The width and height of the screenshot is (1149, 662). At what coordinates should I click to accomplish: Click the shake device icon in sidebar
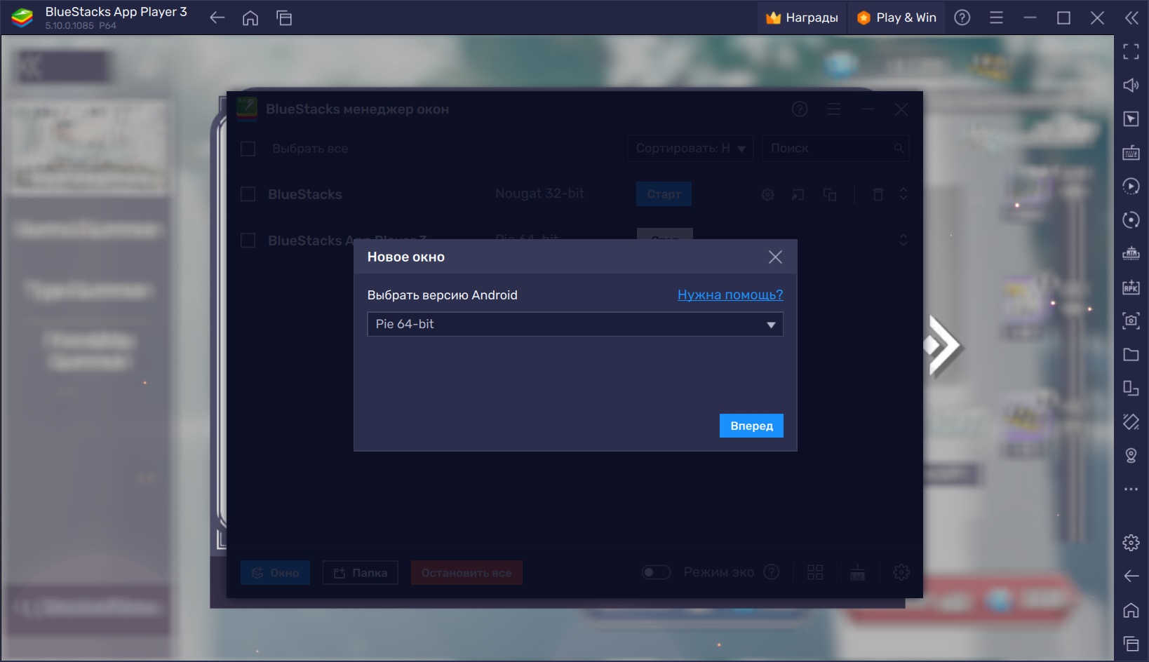click(1131, 421)
